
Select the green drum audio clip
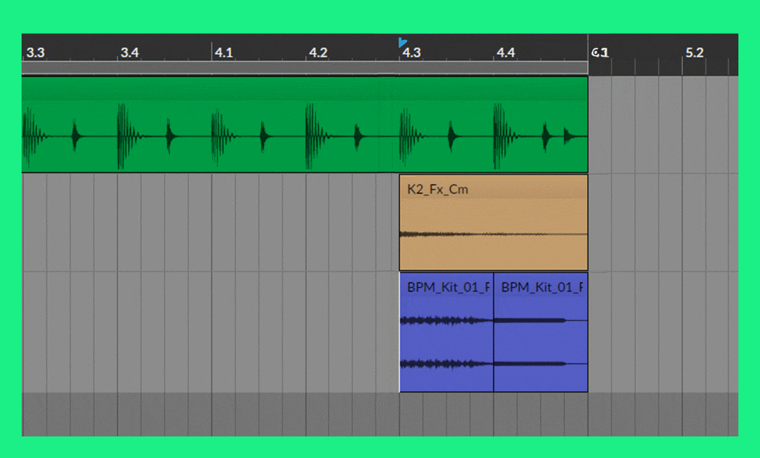pos(304,135)
